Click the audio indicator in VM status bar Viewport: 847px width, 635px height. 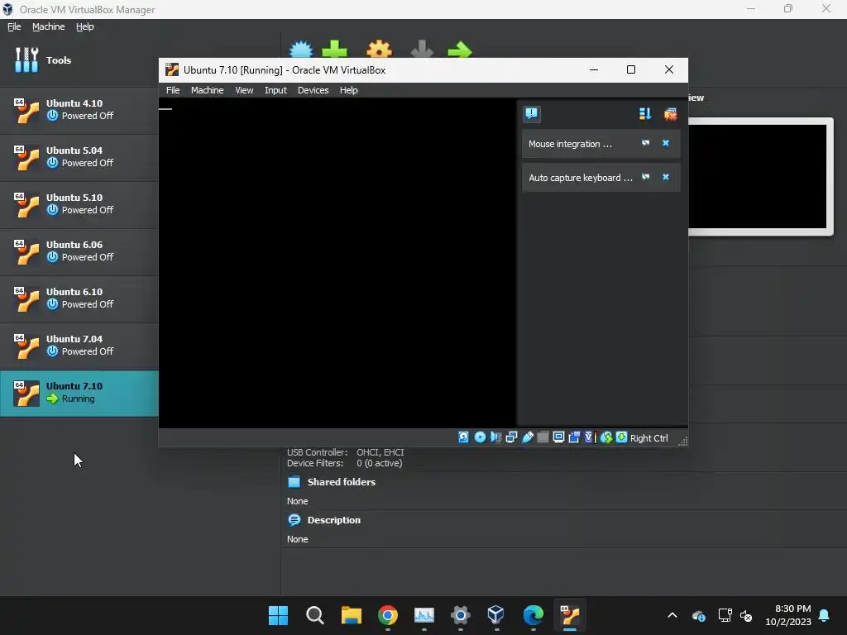pos(495,437)
